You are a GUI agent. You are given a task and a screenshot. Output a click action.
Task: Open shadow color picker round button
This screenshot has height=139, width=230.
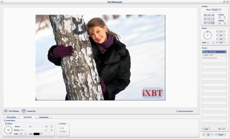(x=41, y=134)
